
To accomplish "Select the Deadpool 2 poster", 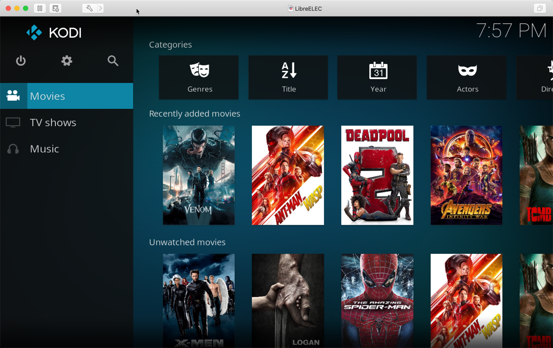I will (377, 175).
